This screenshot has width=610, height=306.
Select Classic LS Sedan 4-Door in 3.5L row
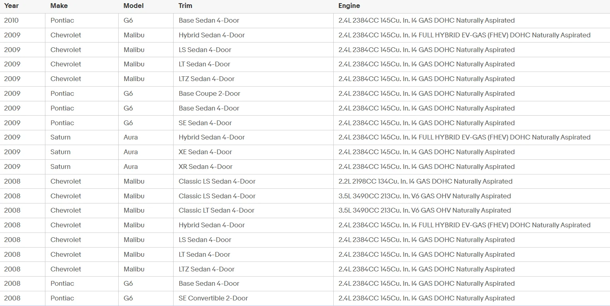pos(217,196)
